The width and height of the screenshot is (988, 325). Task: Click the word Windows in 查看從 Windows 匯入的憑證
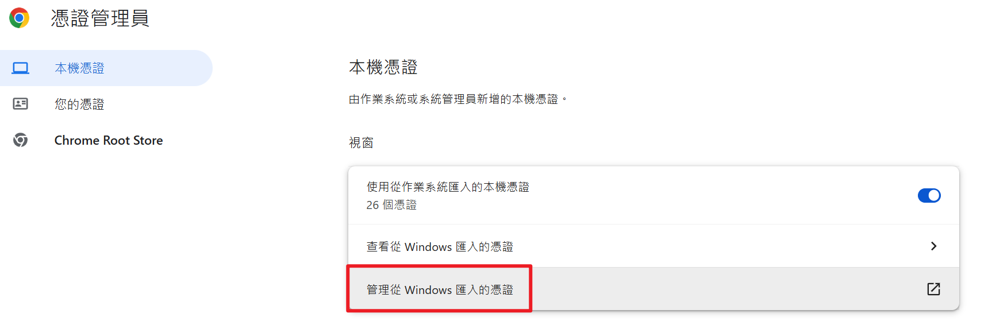(428, 247)
